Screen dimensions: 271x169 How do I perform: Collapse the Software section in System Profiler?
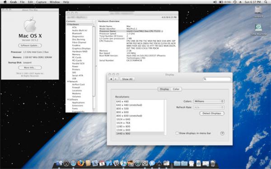[x=68, y=100]
